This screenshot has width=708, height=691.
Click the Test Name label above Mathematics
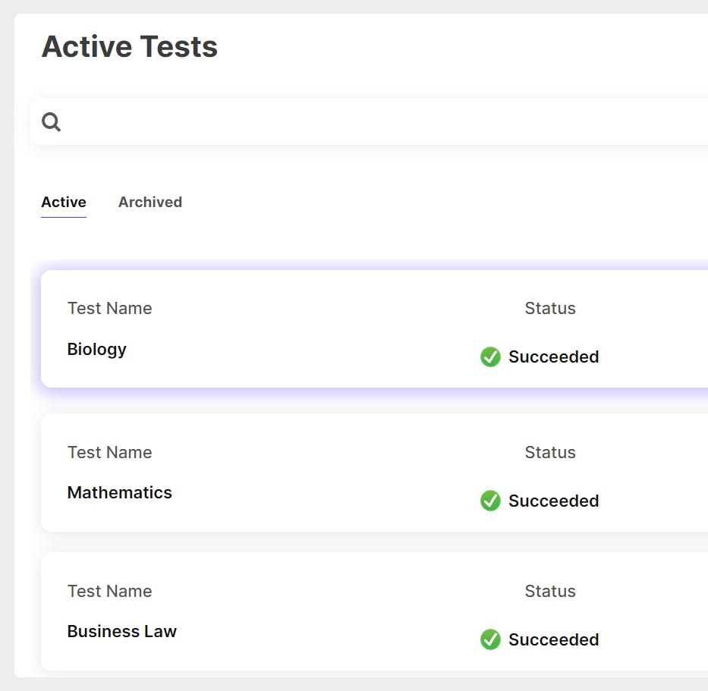tap(110, 452)
